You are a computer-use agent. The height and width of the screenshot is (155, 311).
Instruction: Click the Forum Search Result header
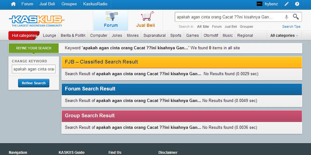point(182,89)
